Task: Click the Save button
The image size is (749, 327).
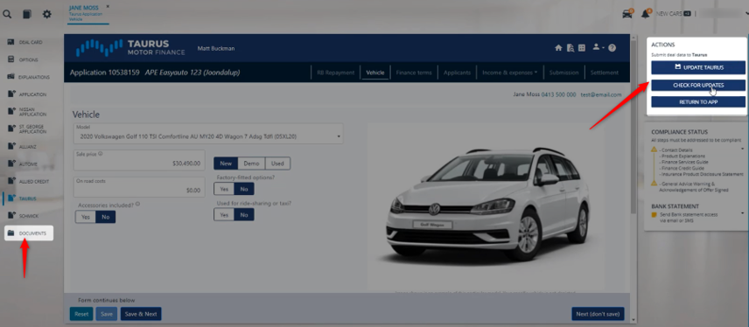Action: 107,314
